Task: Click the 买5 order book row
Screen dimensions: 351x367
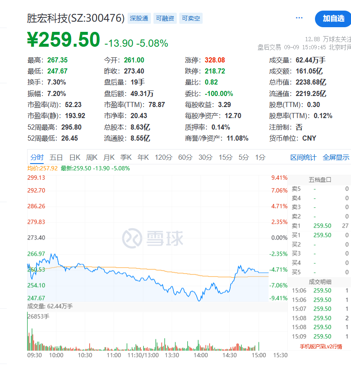Action: 320,272
